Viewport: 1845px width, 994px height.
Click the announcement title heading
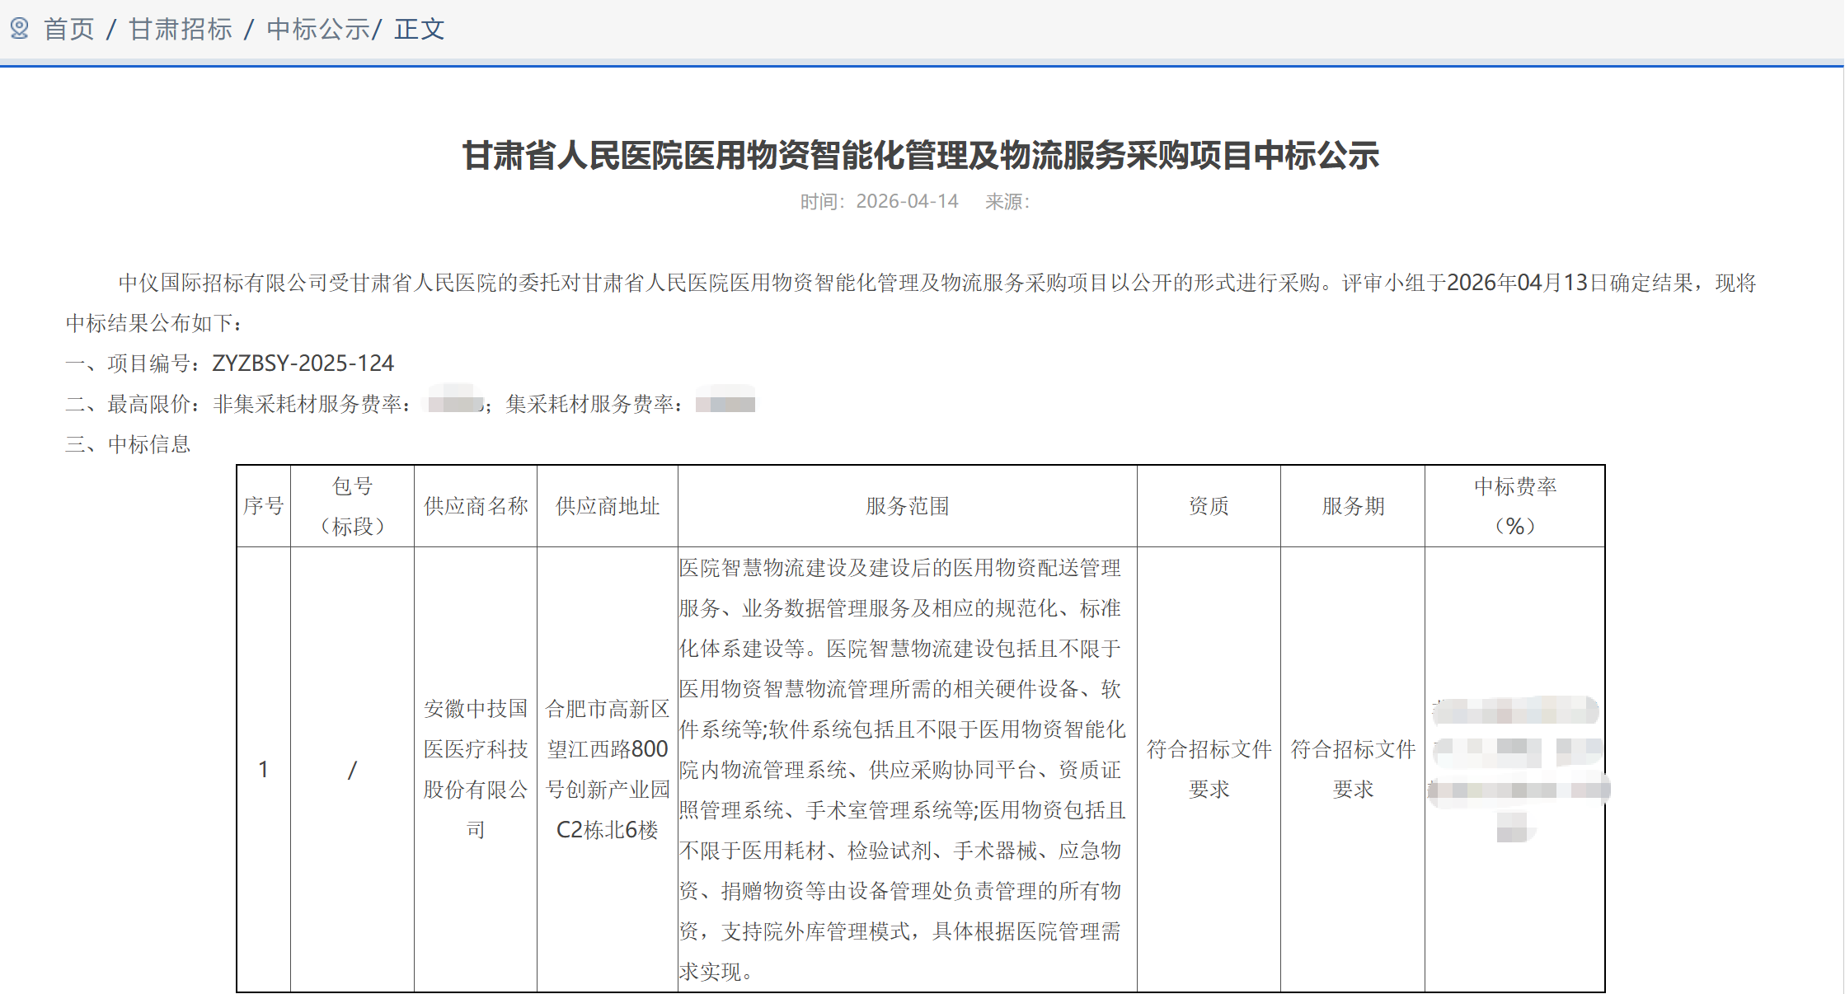tap(920, 156)
